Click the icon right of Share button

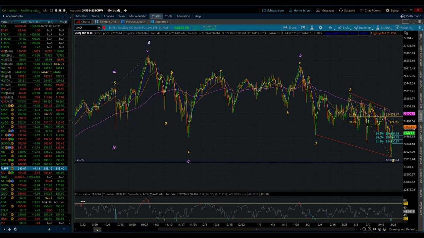click(303, 27)
